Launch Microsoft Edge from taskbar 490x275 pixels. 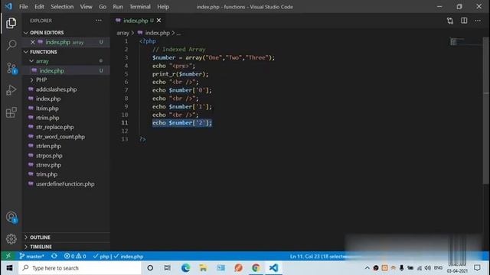[x=185, y=268]
